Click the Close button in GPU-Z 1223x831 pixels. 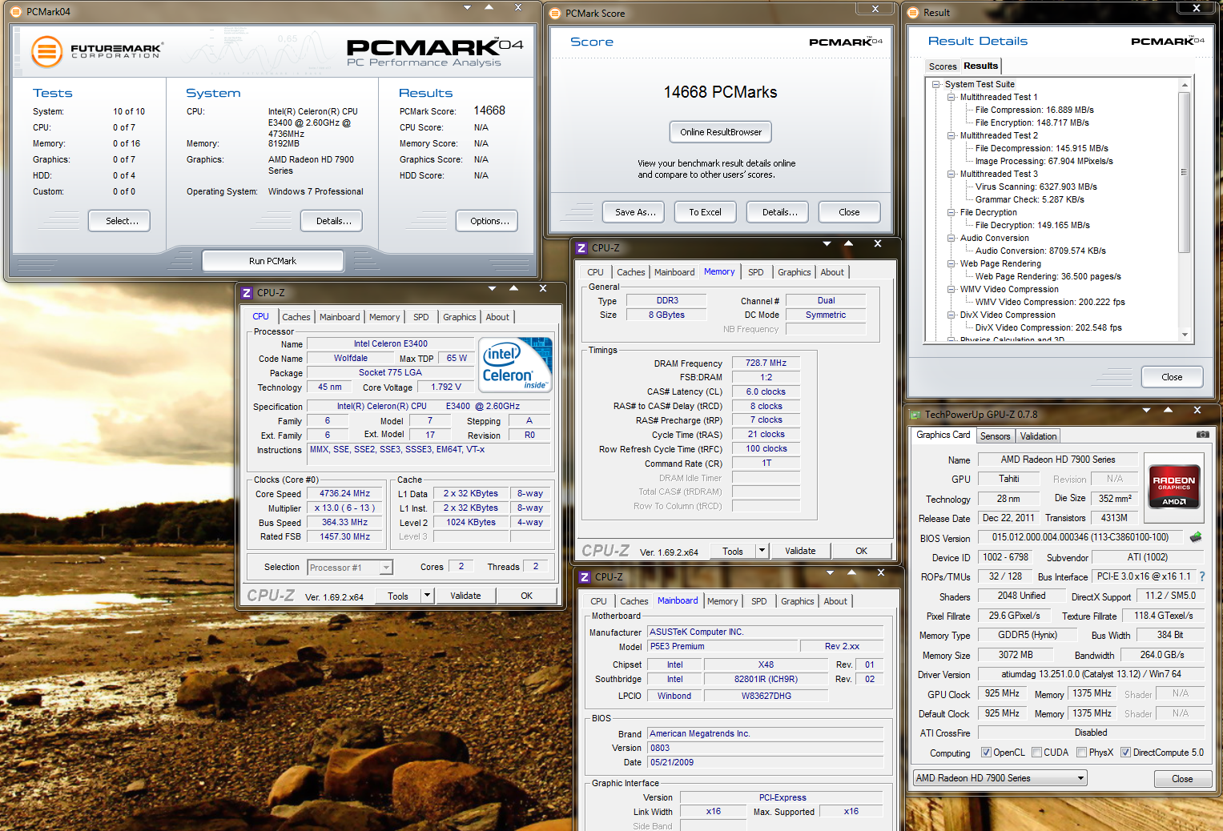click(x=1182, y=779)
